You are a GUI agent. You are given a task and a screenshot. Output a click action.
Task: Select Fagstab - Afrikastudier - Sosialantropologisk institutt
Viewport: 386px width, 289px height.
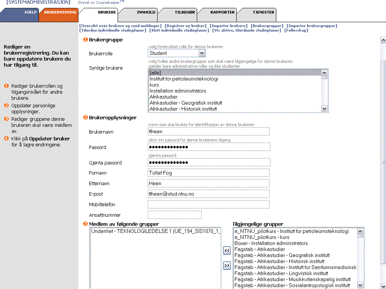(x=295, y=286)
